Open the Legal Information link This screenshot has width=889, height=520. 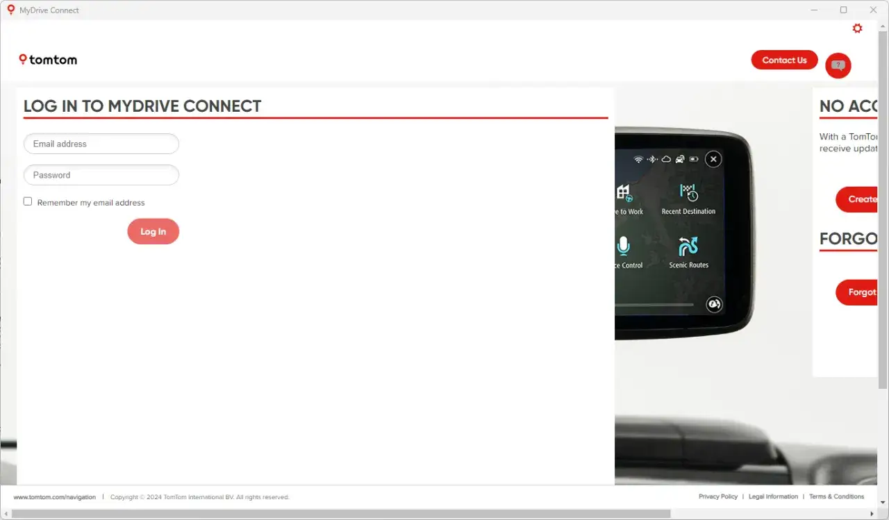click(x=773, y=496)
